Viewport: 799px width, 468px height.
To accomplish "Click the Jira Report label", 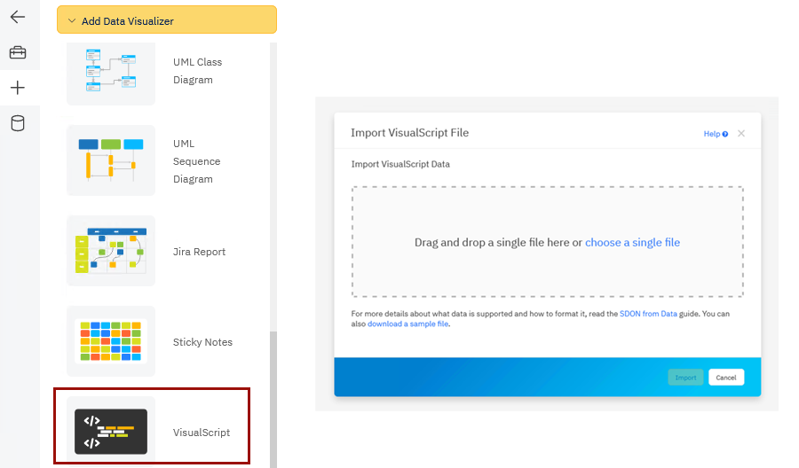I will 199,252.
